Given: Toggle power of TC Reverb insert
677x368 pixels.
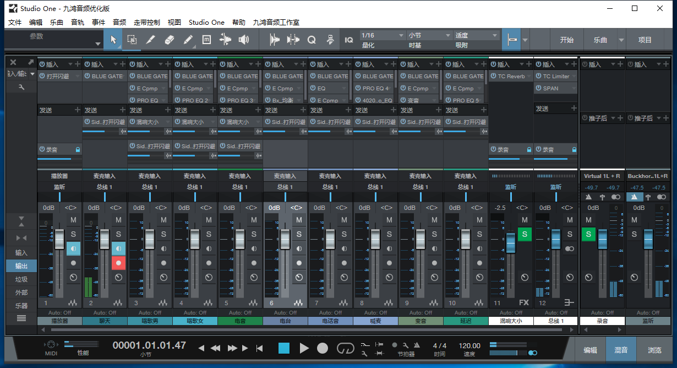Looking at the screenshot, I should pyautogui.click(x=493, y=77).
